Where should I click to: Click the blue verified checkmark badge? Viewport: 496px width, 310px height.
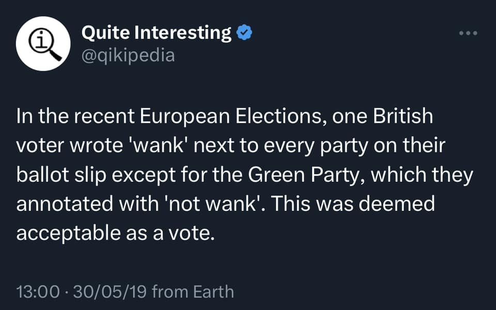(x=244, y=33)
